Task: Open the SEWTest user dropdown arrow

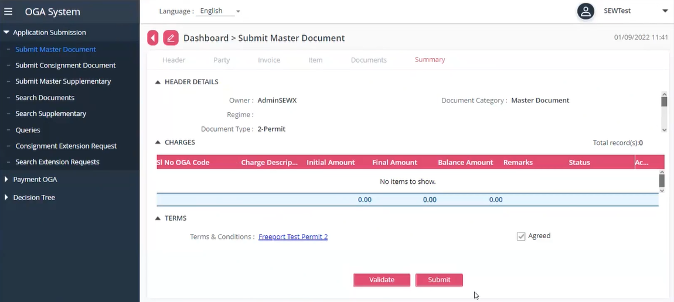Action: coord(665,11)
